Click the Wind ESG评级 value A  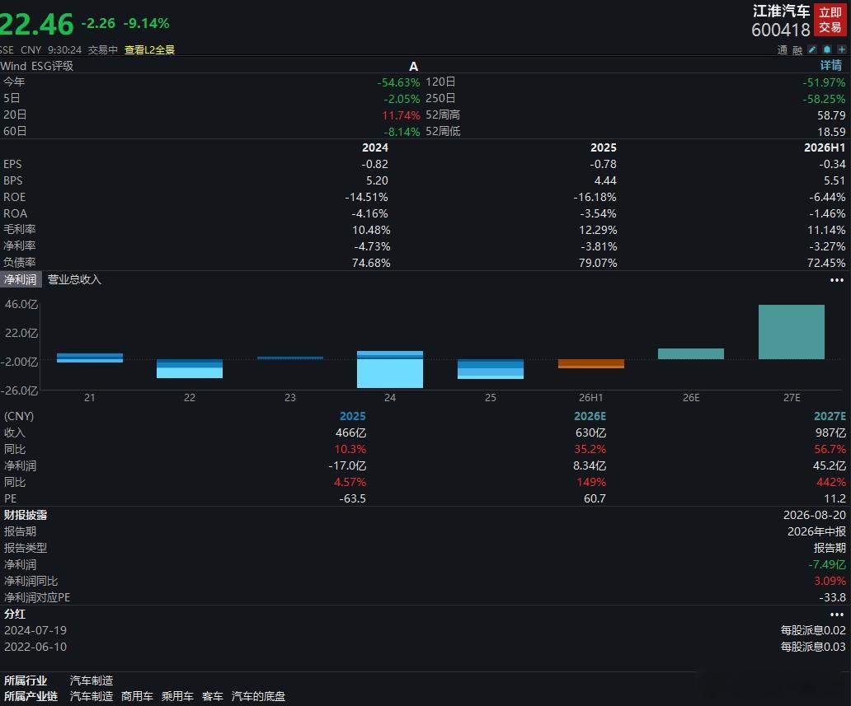point(414,66)
